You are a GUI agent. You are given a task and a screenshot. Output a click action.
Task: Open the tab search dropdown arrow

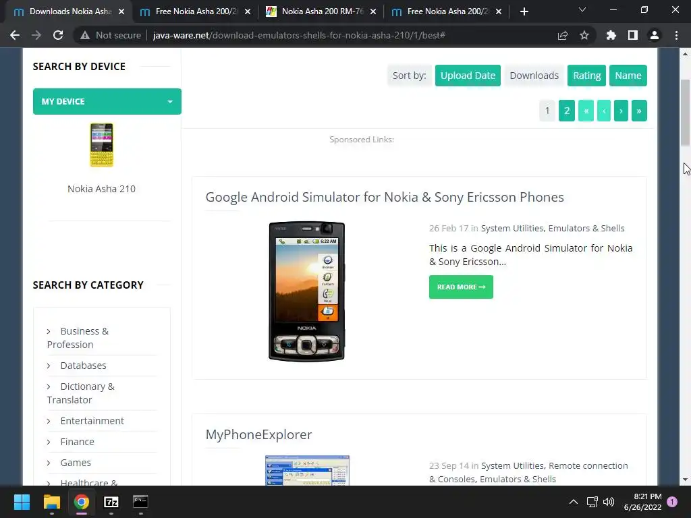coord(582,9)
